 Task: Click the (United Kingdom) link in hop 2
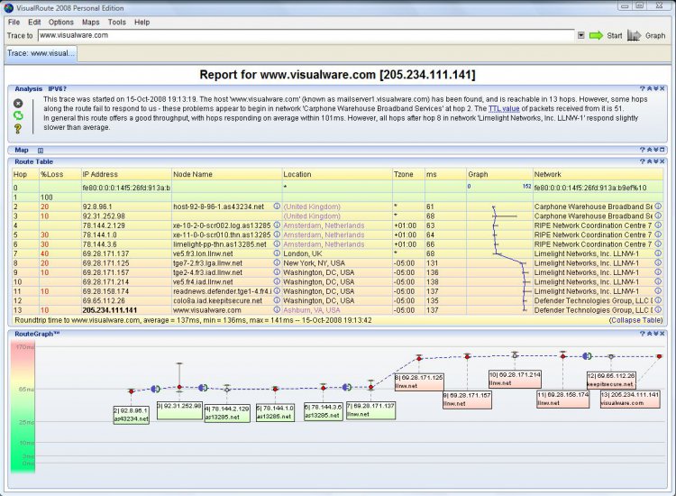coord(312,207)
